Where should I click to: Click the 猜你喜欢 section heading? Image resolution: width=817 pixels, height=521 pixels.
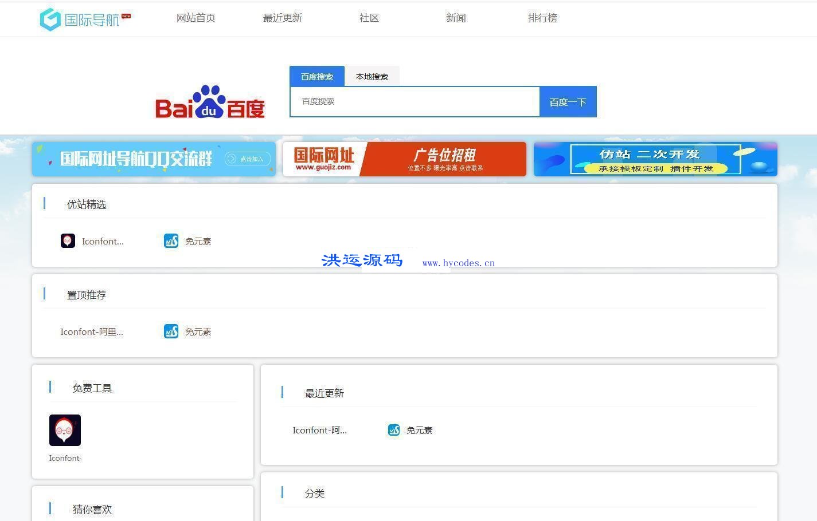pyautogui.click(x=92, y=510)
